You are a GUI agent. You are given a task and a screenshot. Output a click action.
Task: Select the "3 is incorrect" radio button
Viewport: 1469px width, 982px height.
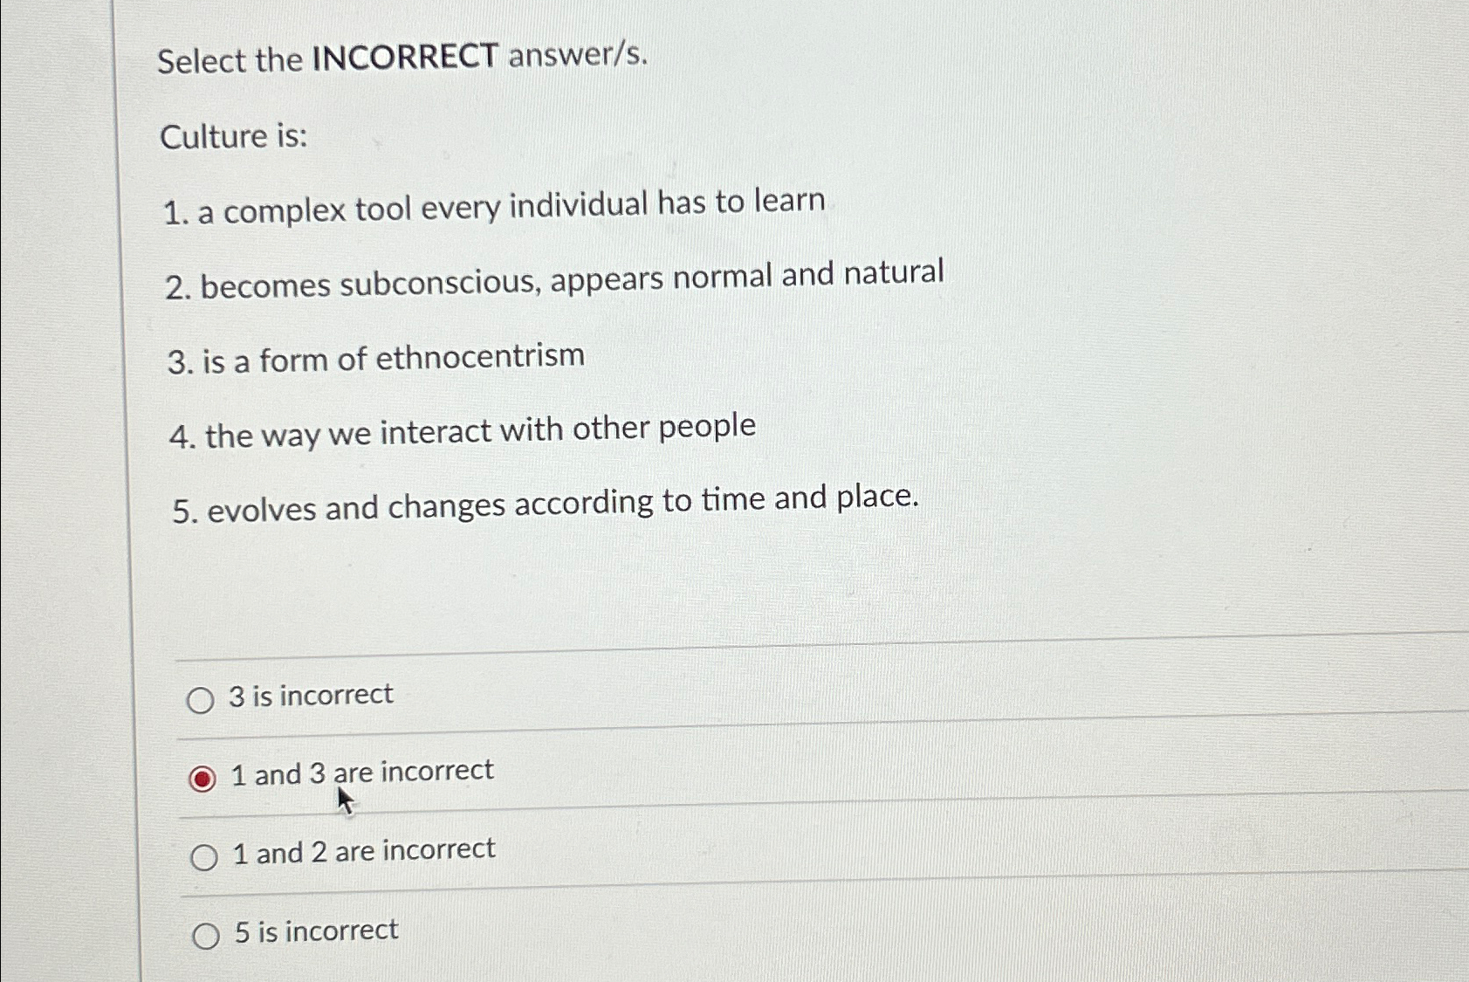(203, 697)
